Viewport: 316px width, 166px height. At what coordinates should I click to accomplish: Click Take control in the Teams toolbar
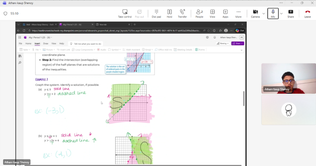pyautogui.click(x=125, y=14)
